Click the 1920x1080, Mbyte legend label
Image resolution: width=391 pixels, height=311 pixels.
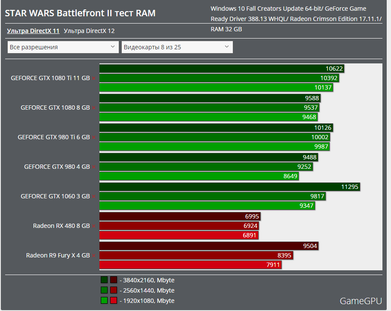tap(147, 301)
